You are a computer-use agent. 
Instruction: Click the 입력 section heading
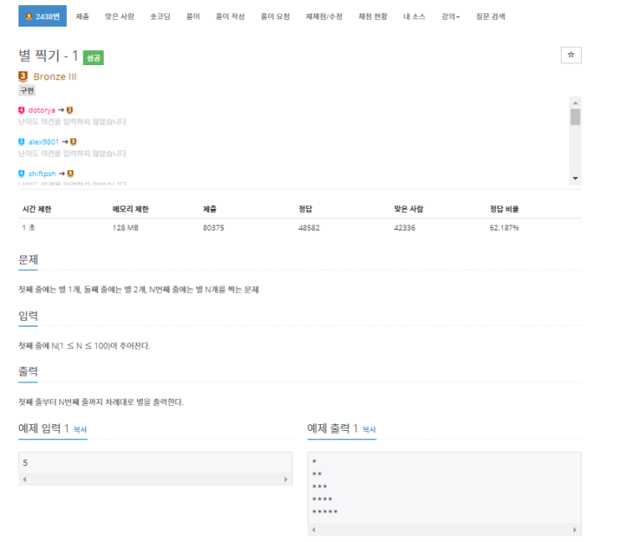pos(28,317)
